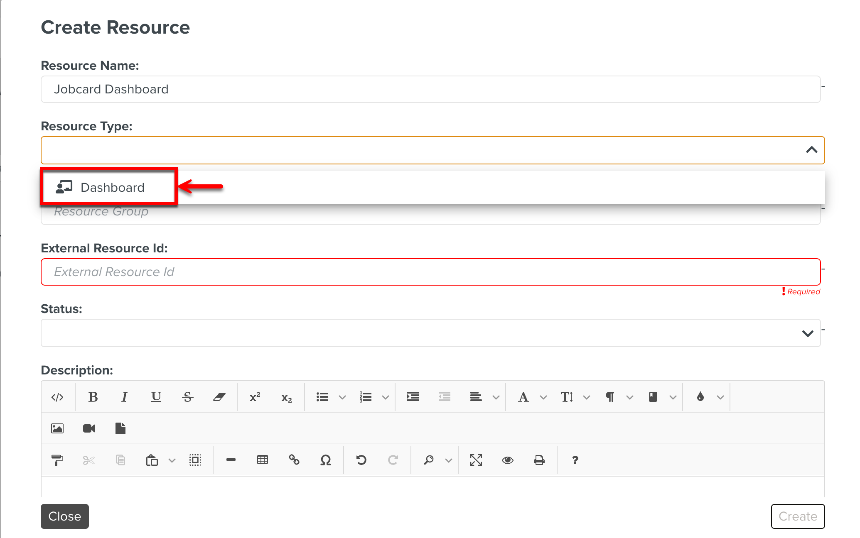
Task: Insert a table using table icon
Action: click(263, 460)
